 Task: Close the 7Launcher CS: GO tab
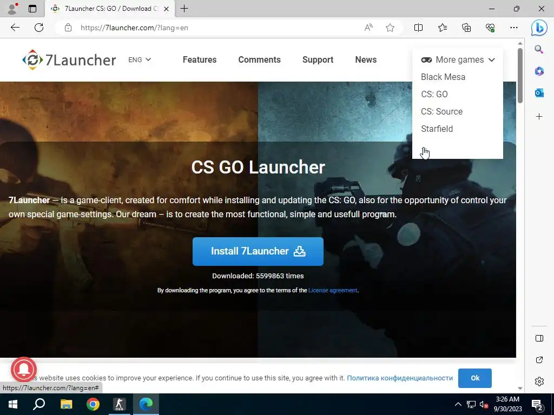[x=167, y=9]
